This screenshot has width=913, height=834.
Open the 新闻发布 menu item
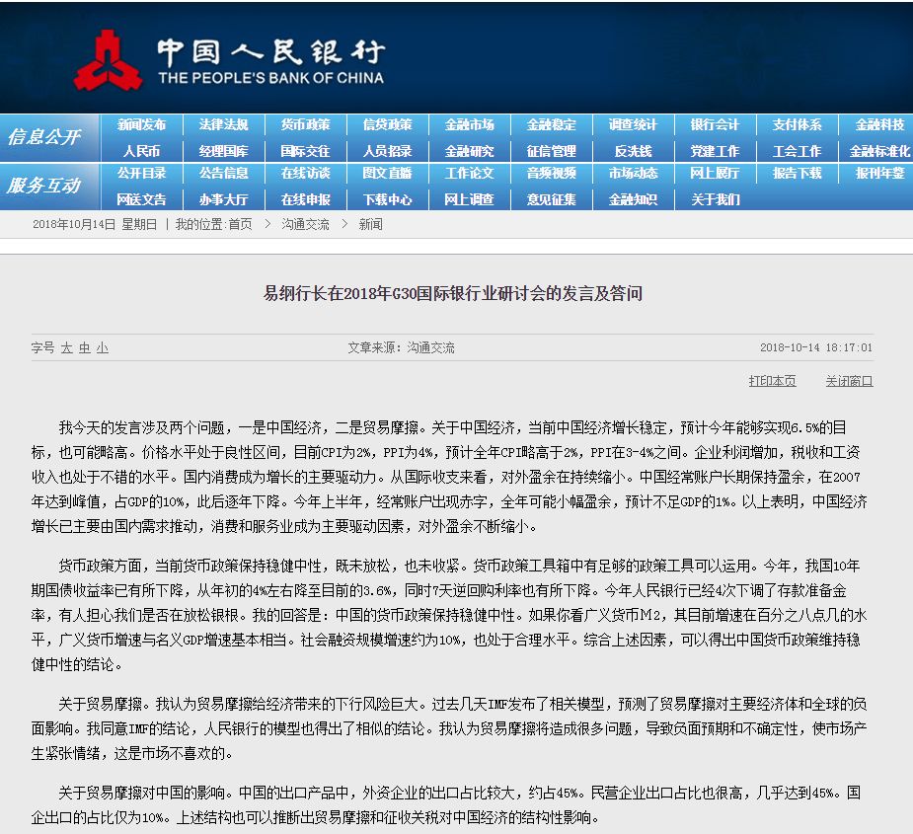[141, 124]
